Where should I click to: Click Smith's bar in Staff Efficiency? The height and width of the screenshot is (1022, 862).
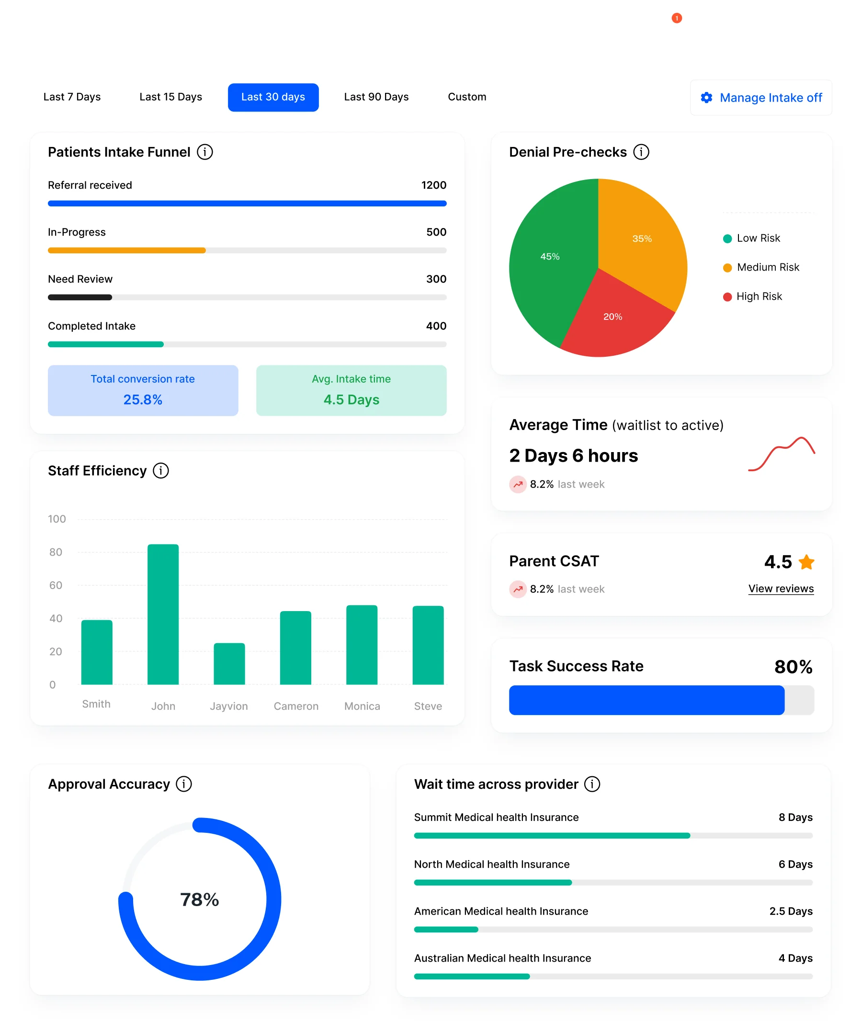coord(97,652)
